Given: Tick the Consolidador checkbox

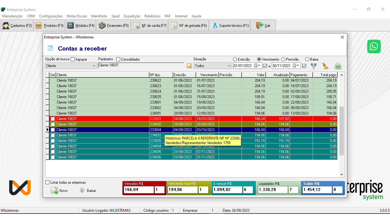Looking at the screenshot, I should click(x=118, y=59).
